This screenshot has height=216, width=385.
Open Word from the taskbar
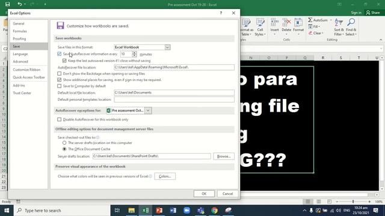173,211
